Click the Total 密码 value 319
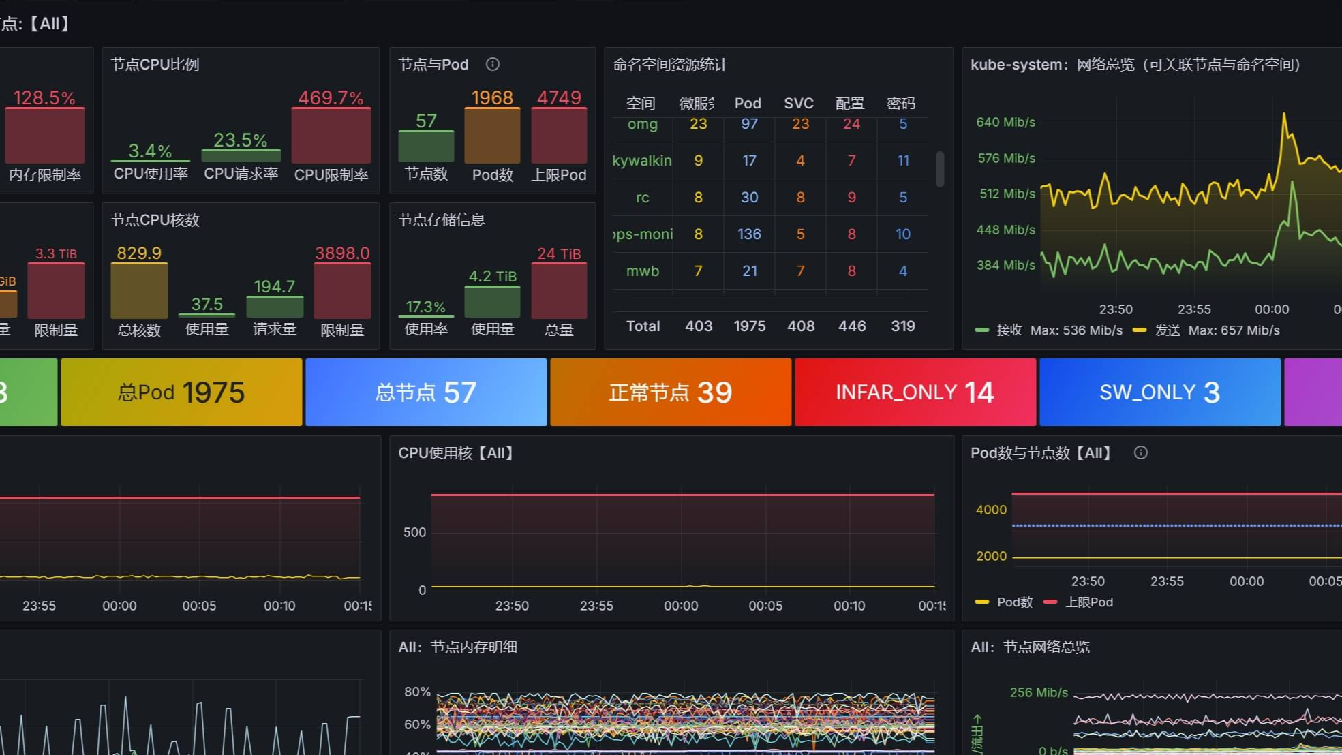The width and height of the screenshot is (1342, 755). click(x=903, y=326)
